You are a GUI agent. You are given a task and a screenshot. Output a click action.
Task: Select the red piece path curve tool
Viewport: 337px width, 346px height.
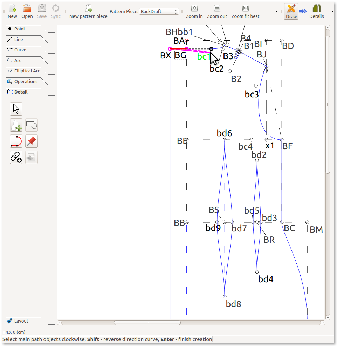click(x=16, y=141)
